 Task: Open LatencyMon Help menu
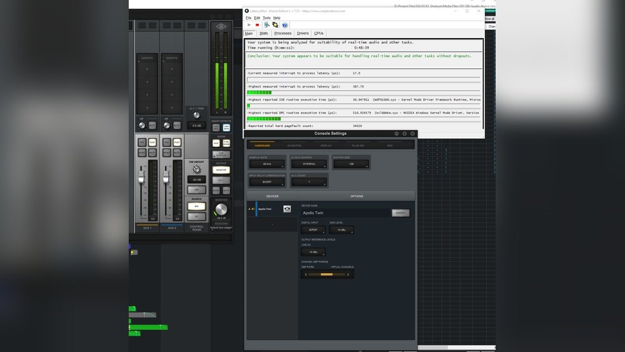coord(277,18)
